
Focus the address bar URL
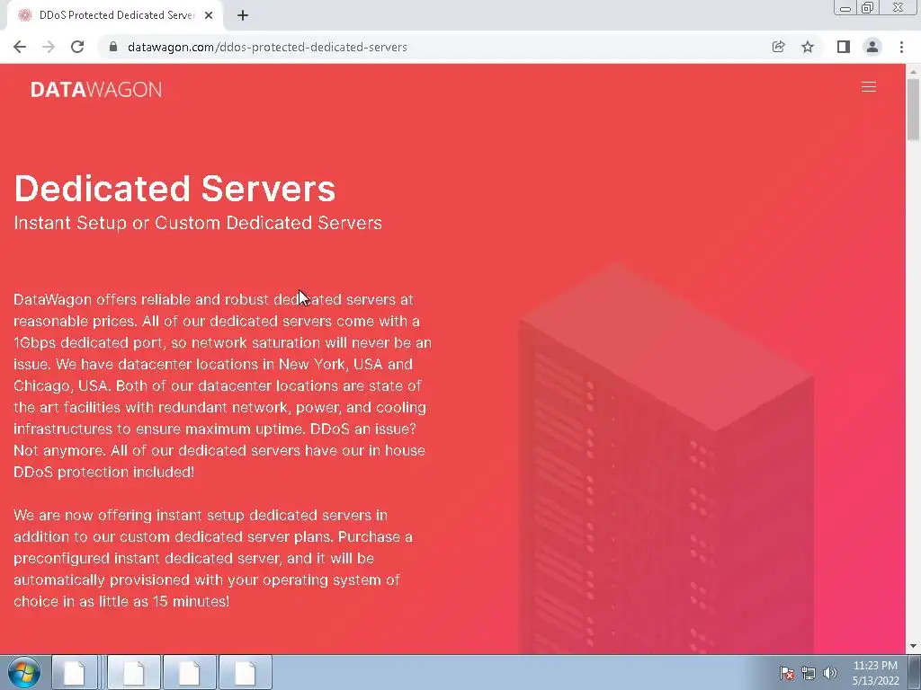point(267,47)
